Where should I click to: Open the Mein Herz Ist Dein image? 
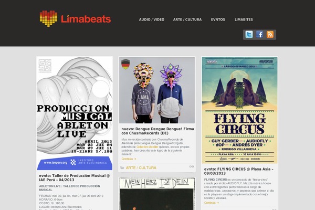[157, 194]
